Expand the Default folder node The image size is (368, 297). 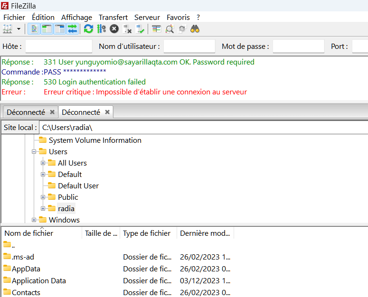click(x=43, y=175)
